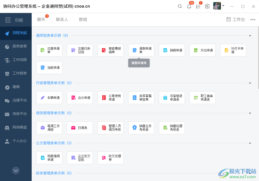
Task: Open the three-dots more options menu
Action: (x=253, y=20)
